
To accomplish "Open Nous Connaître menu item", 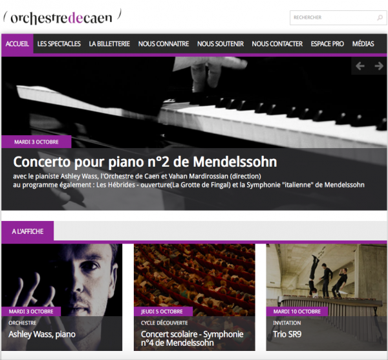I will [164, 44].
